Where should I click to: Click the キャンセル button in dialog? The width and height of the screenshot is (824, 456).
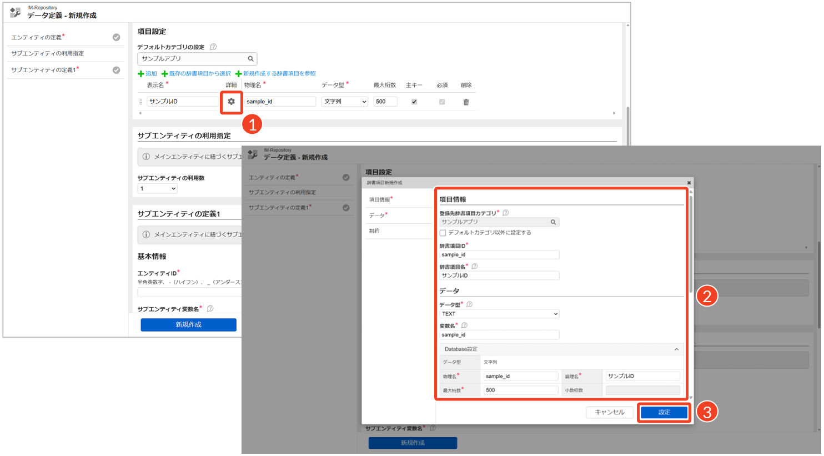pyautogui.click(x=609, y=412)
